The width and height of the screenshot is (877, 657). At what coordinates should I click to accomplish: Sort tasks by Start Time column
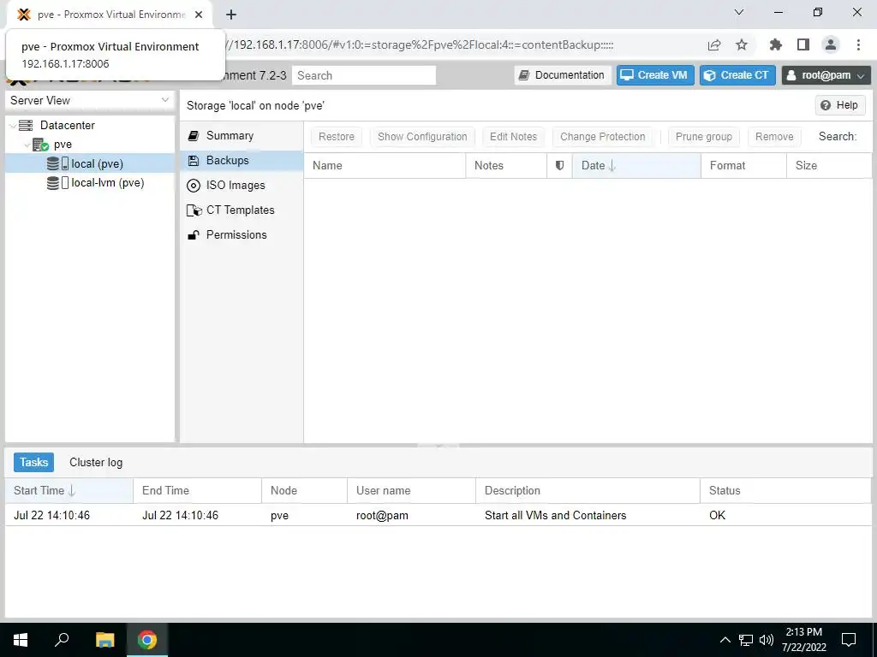69,490
